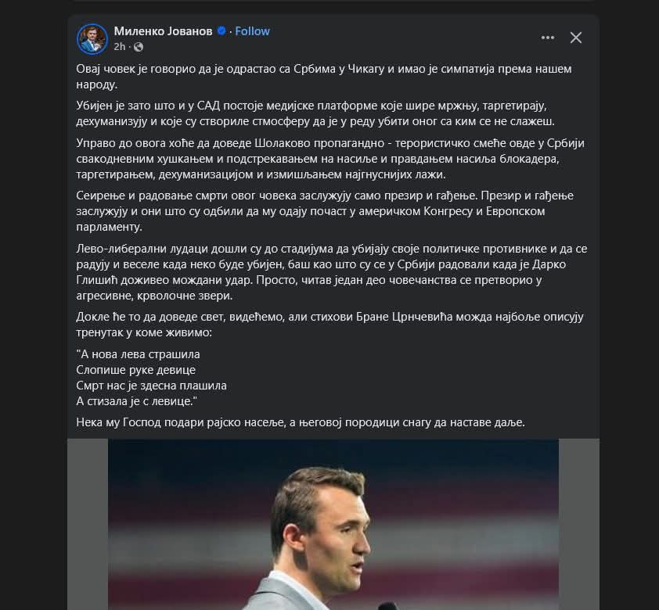Click the verse line "Слопише руке девице"

136,370
